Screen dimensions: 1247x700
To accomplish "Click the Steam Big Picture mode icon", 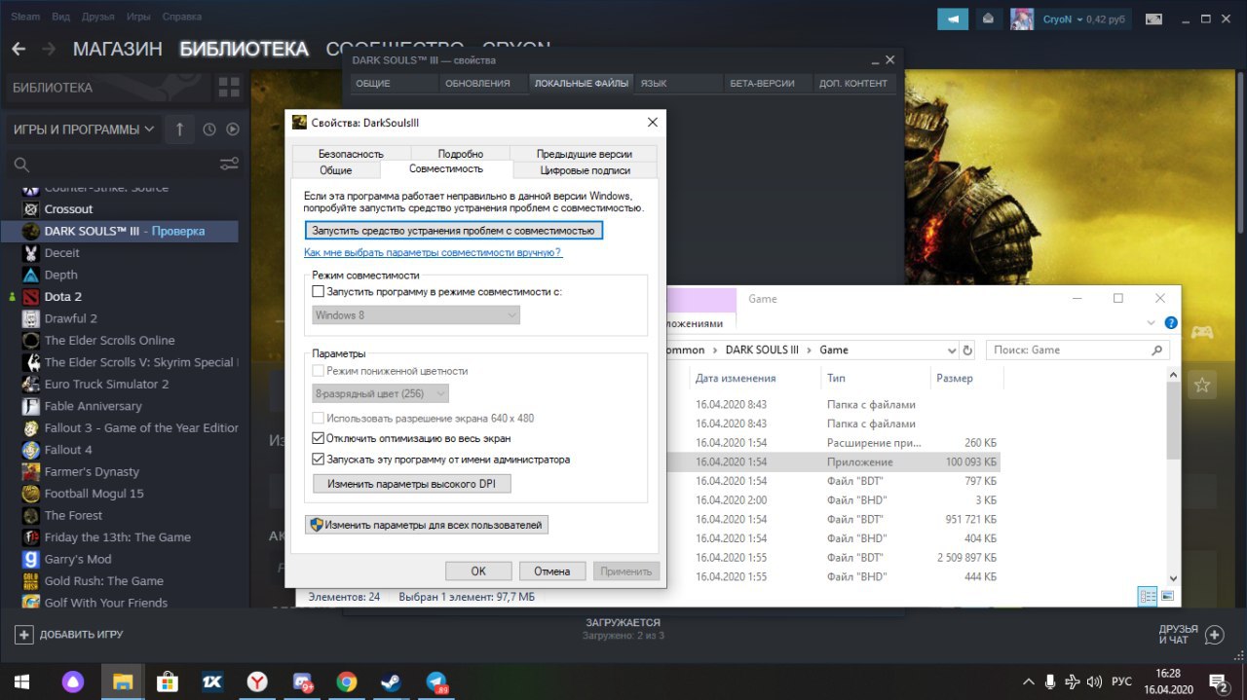I will (x=1154, y=18).
